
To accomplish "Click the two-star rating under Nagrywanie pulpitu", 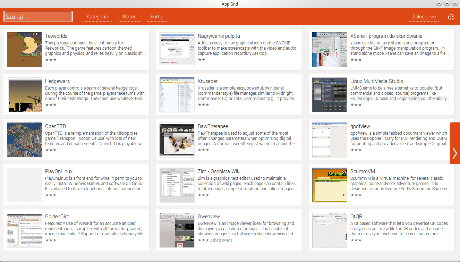I will coord(202,60).
